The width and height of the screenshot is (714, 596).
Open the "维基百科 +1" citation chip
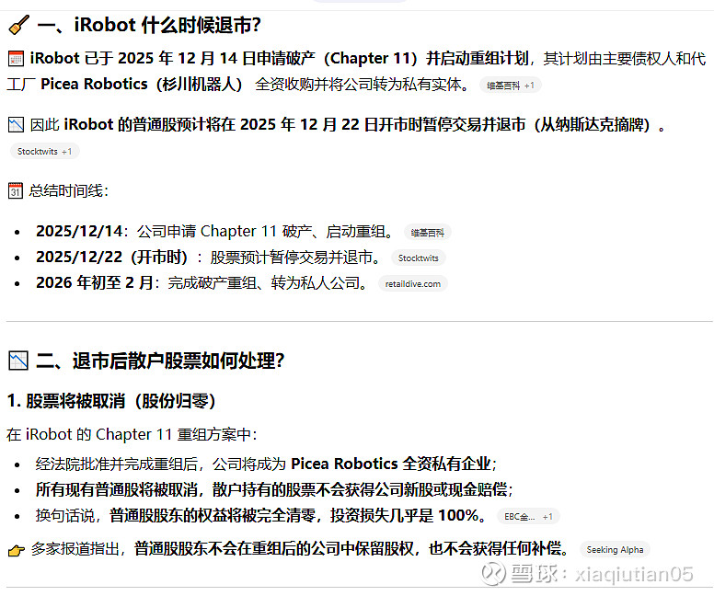[x=510, y=86]
